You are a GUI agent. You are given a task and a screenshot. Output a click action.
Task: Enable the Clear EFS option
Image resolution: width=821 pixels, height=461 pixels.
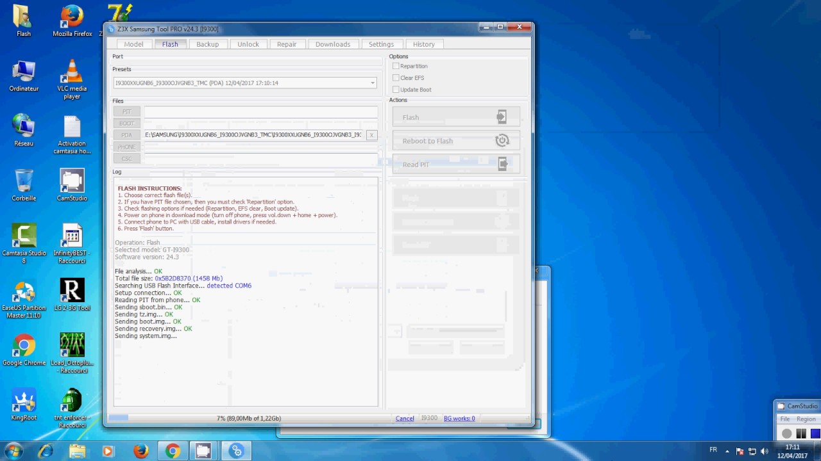pyautogui.click(x=396, y=78)
